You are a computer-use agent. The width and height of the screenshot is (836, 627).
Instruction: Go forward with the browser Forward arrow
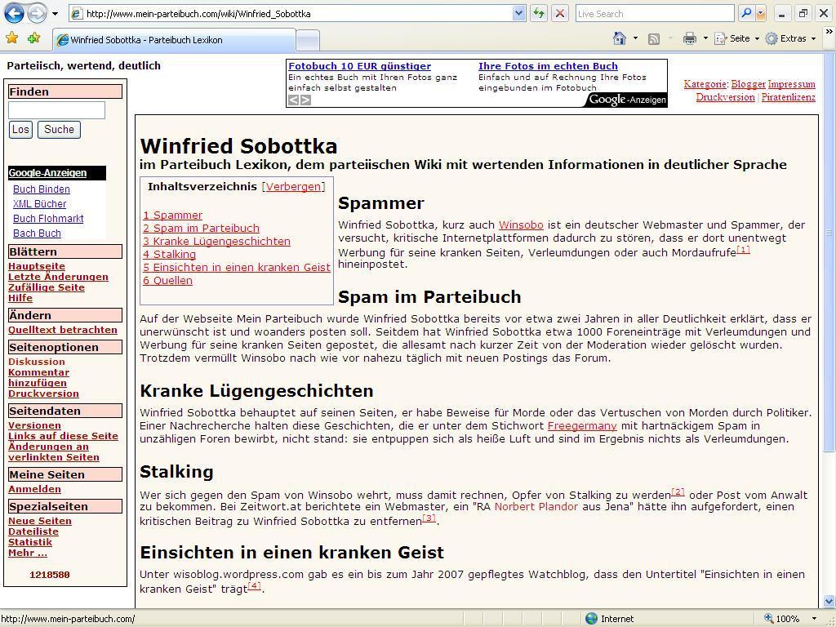37,13
